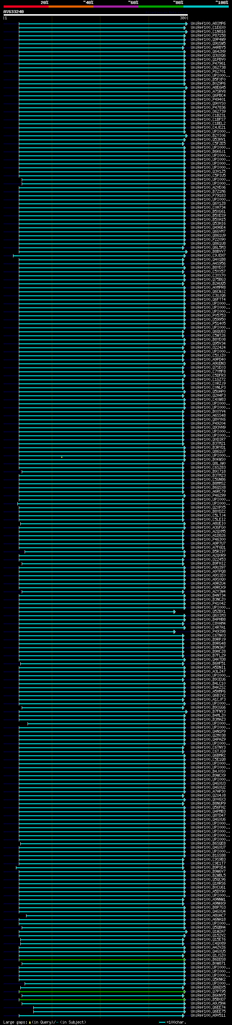The height and width of the screenshot is (1025, 232).
Task: Click the UniRef100_A0MPR8 label
Action: pos(208,287)
